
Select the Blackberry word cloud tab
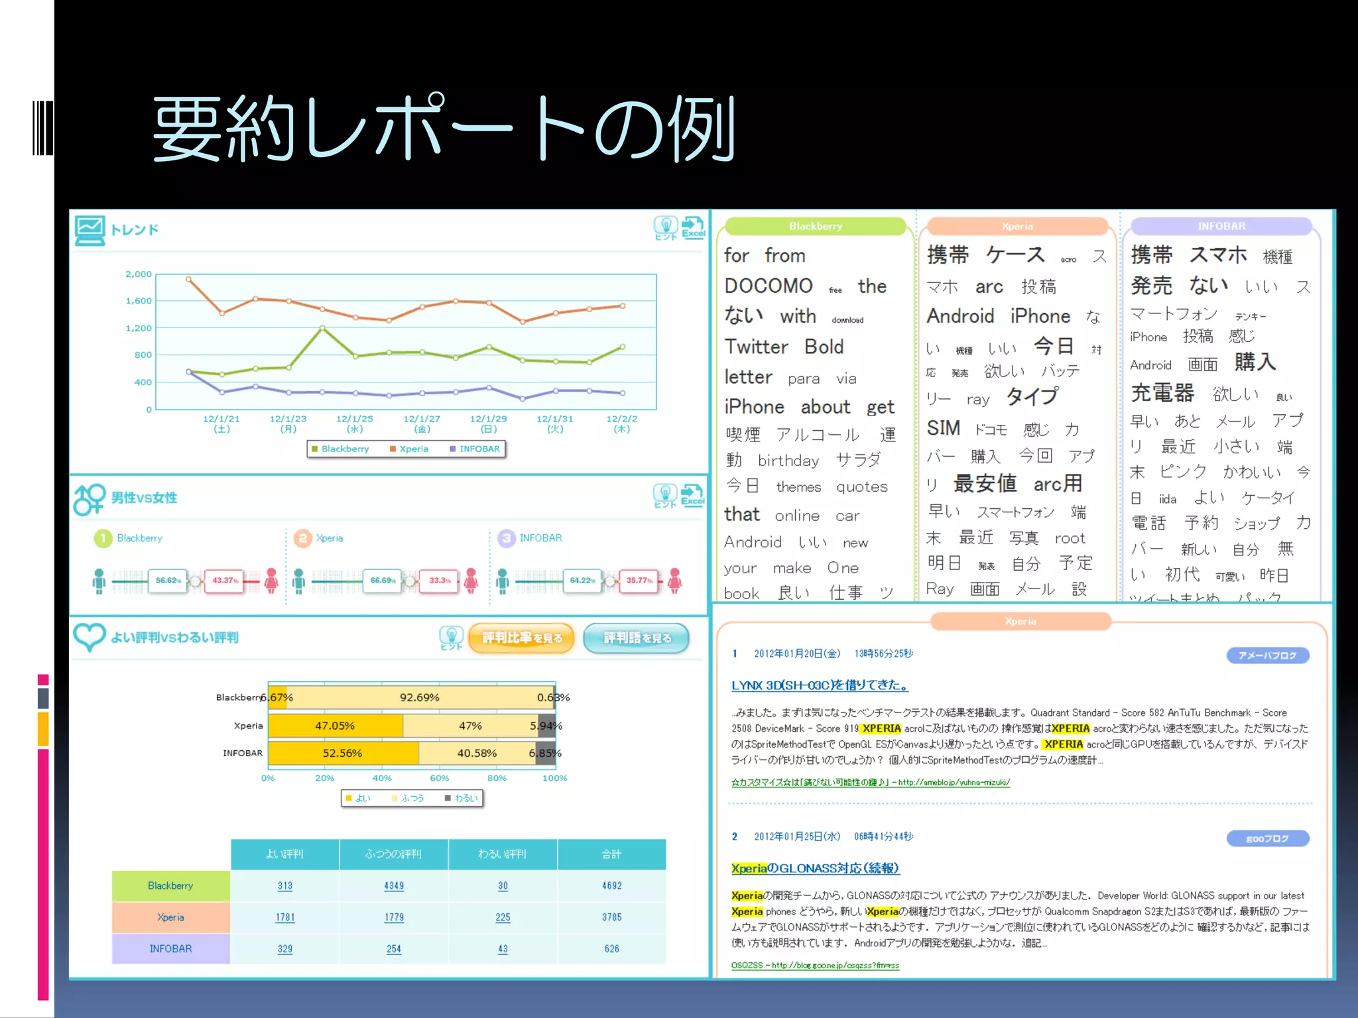(x=816, y=227)
